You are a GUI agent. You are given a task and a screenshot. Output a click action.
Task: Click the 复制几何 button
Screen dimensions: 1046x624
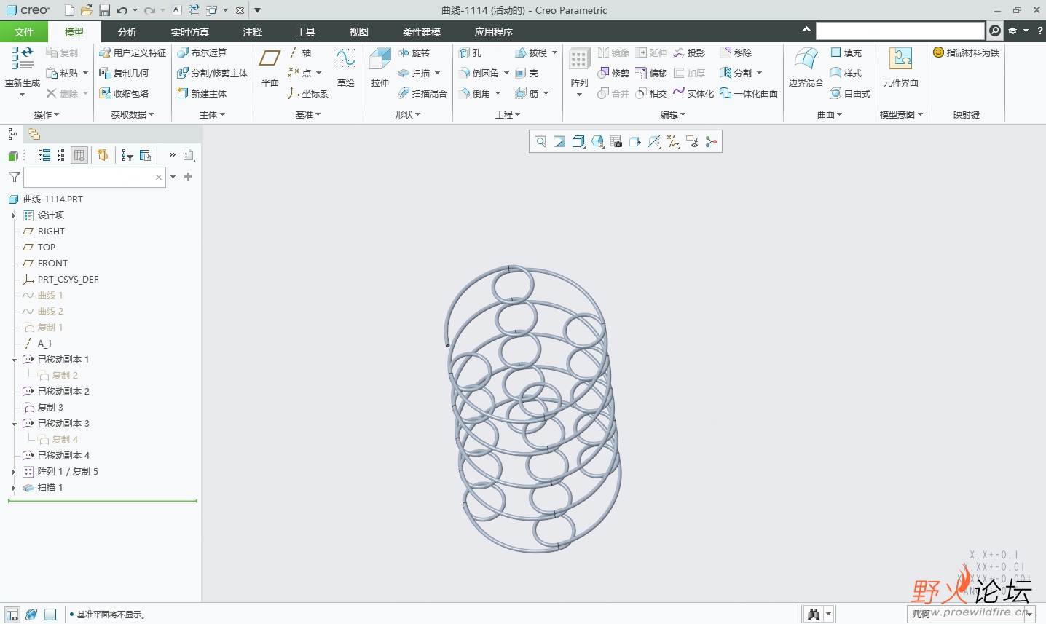tap(124, 73)
